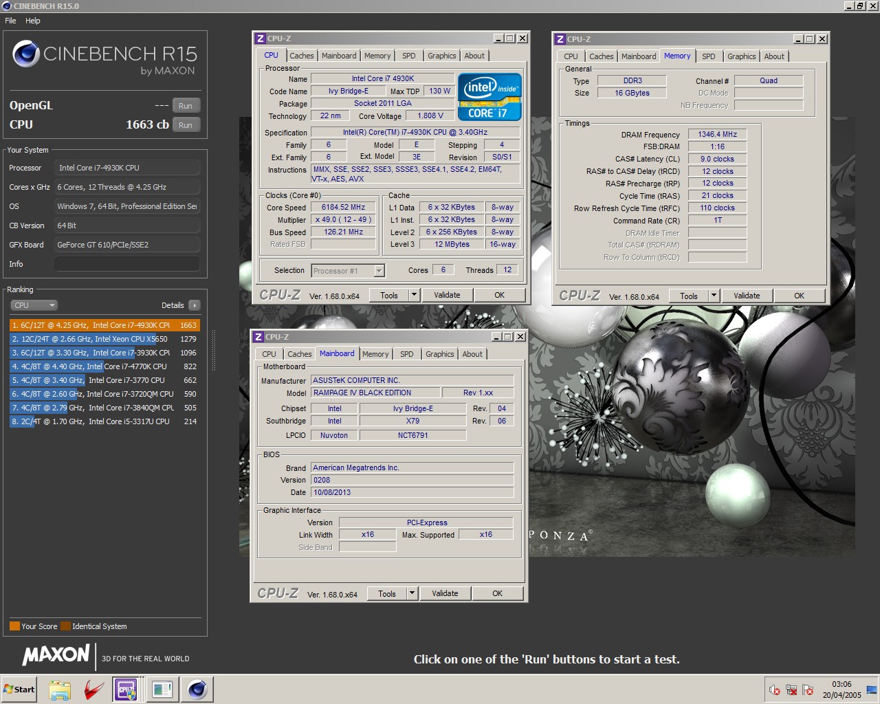Select the i7-3840QM ranking row scoring 505

pyautogui.click(x=104, y=408)
